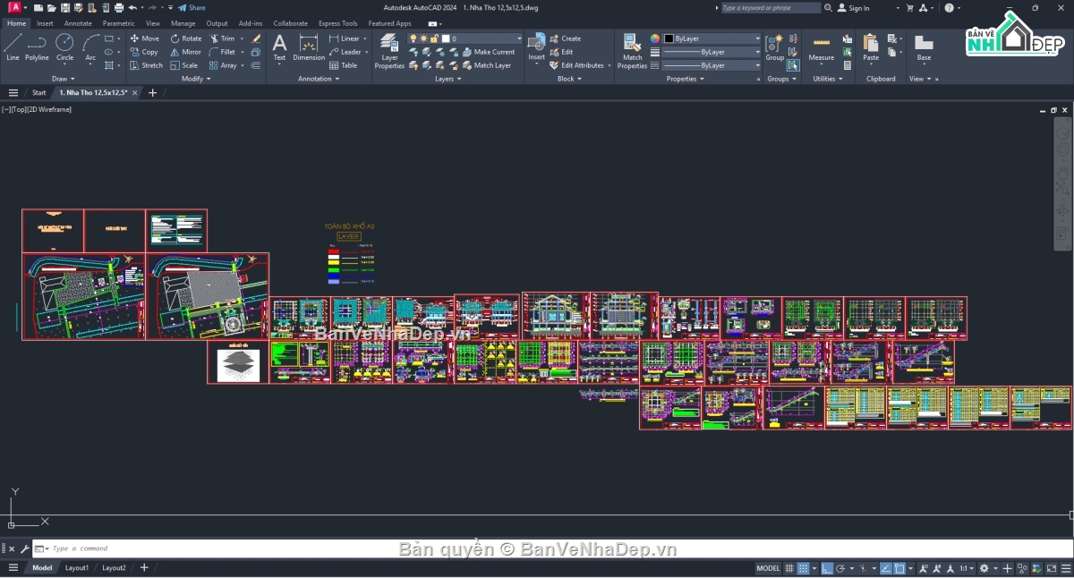Activate the Polyline tool
Viewport: 1074px width, 578px height.
point(37,47)
